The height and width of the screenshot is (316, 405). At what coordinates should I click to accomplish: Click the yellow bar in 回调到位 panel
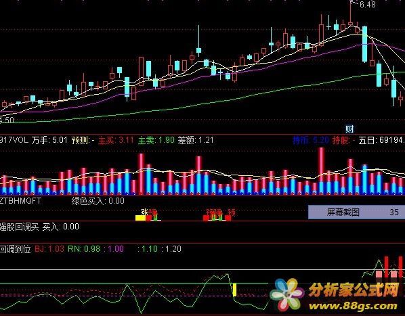click(234, 290)
